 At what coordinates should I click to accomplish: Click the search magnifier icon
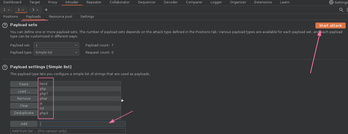pyautogui.click(x=341, y=10)
